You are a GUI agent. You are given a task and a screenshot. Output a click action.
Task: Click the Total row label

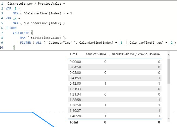click(74, 122)
